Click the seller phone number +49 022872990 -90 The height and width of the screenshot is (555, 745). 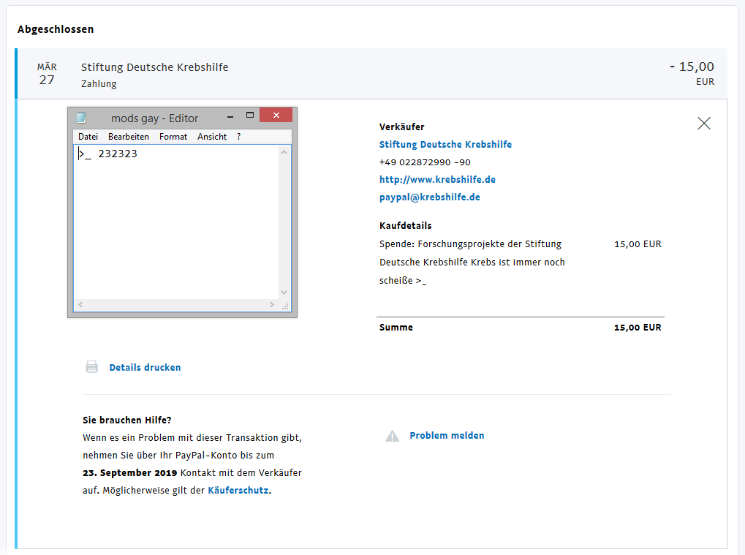point(425,162)
